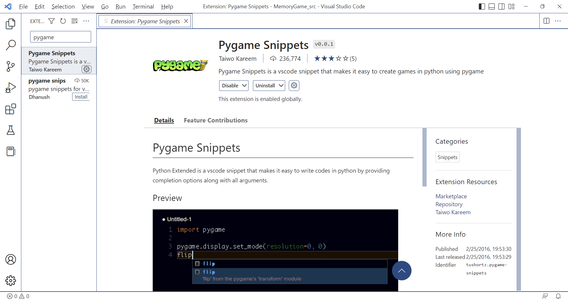
Task: Open Taiwo Kareem link under Extension Resources
Action: coord(453,212)
